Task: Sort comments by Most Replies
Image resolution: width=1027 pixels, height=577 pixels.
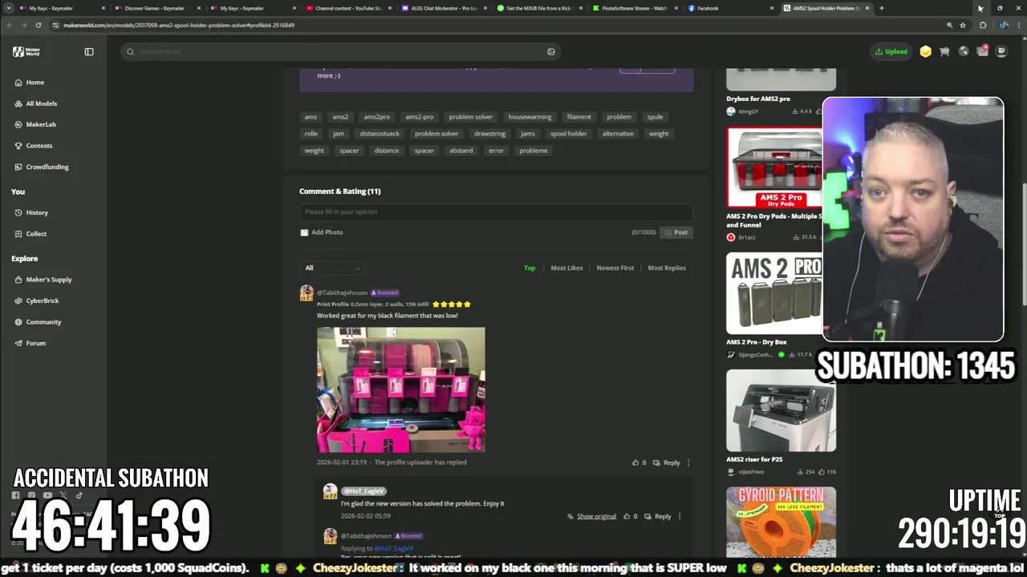Action: [x=667, y=268]
